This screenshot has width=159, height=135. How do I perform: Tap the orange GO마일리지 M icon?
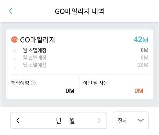[14, 39]
